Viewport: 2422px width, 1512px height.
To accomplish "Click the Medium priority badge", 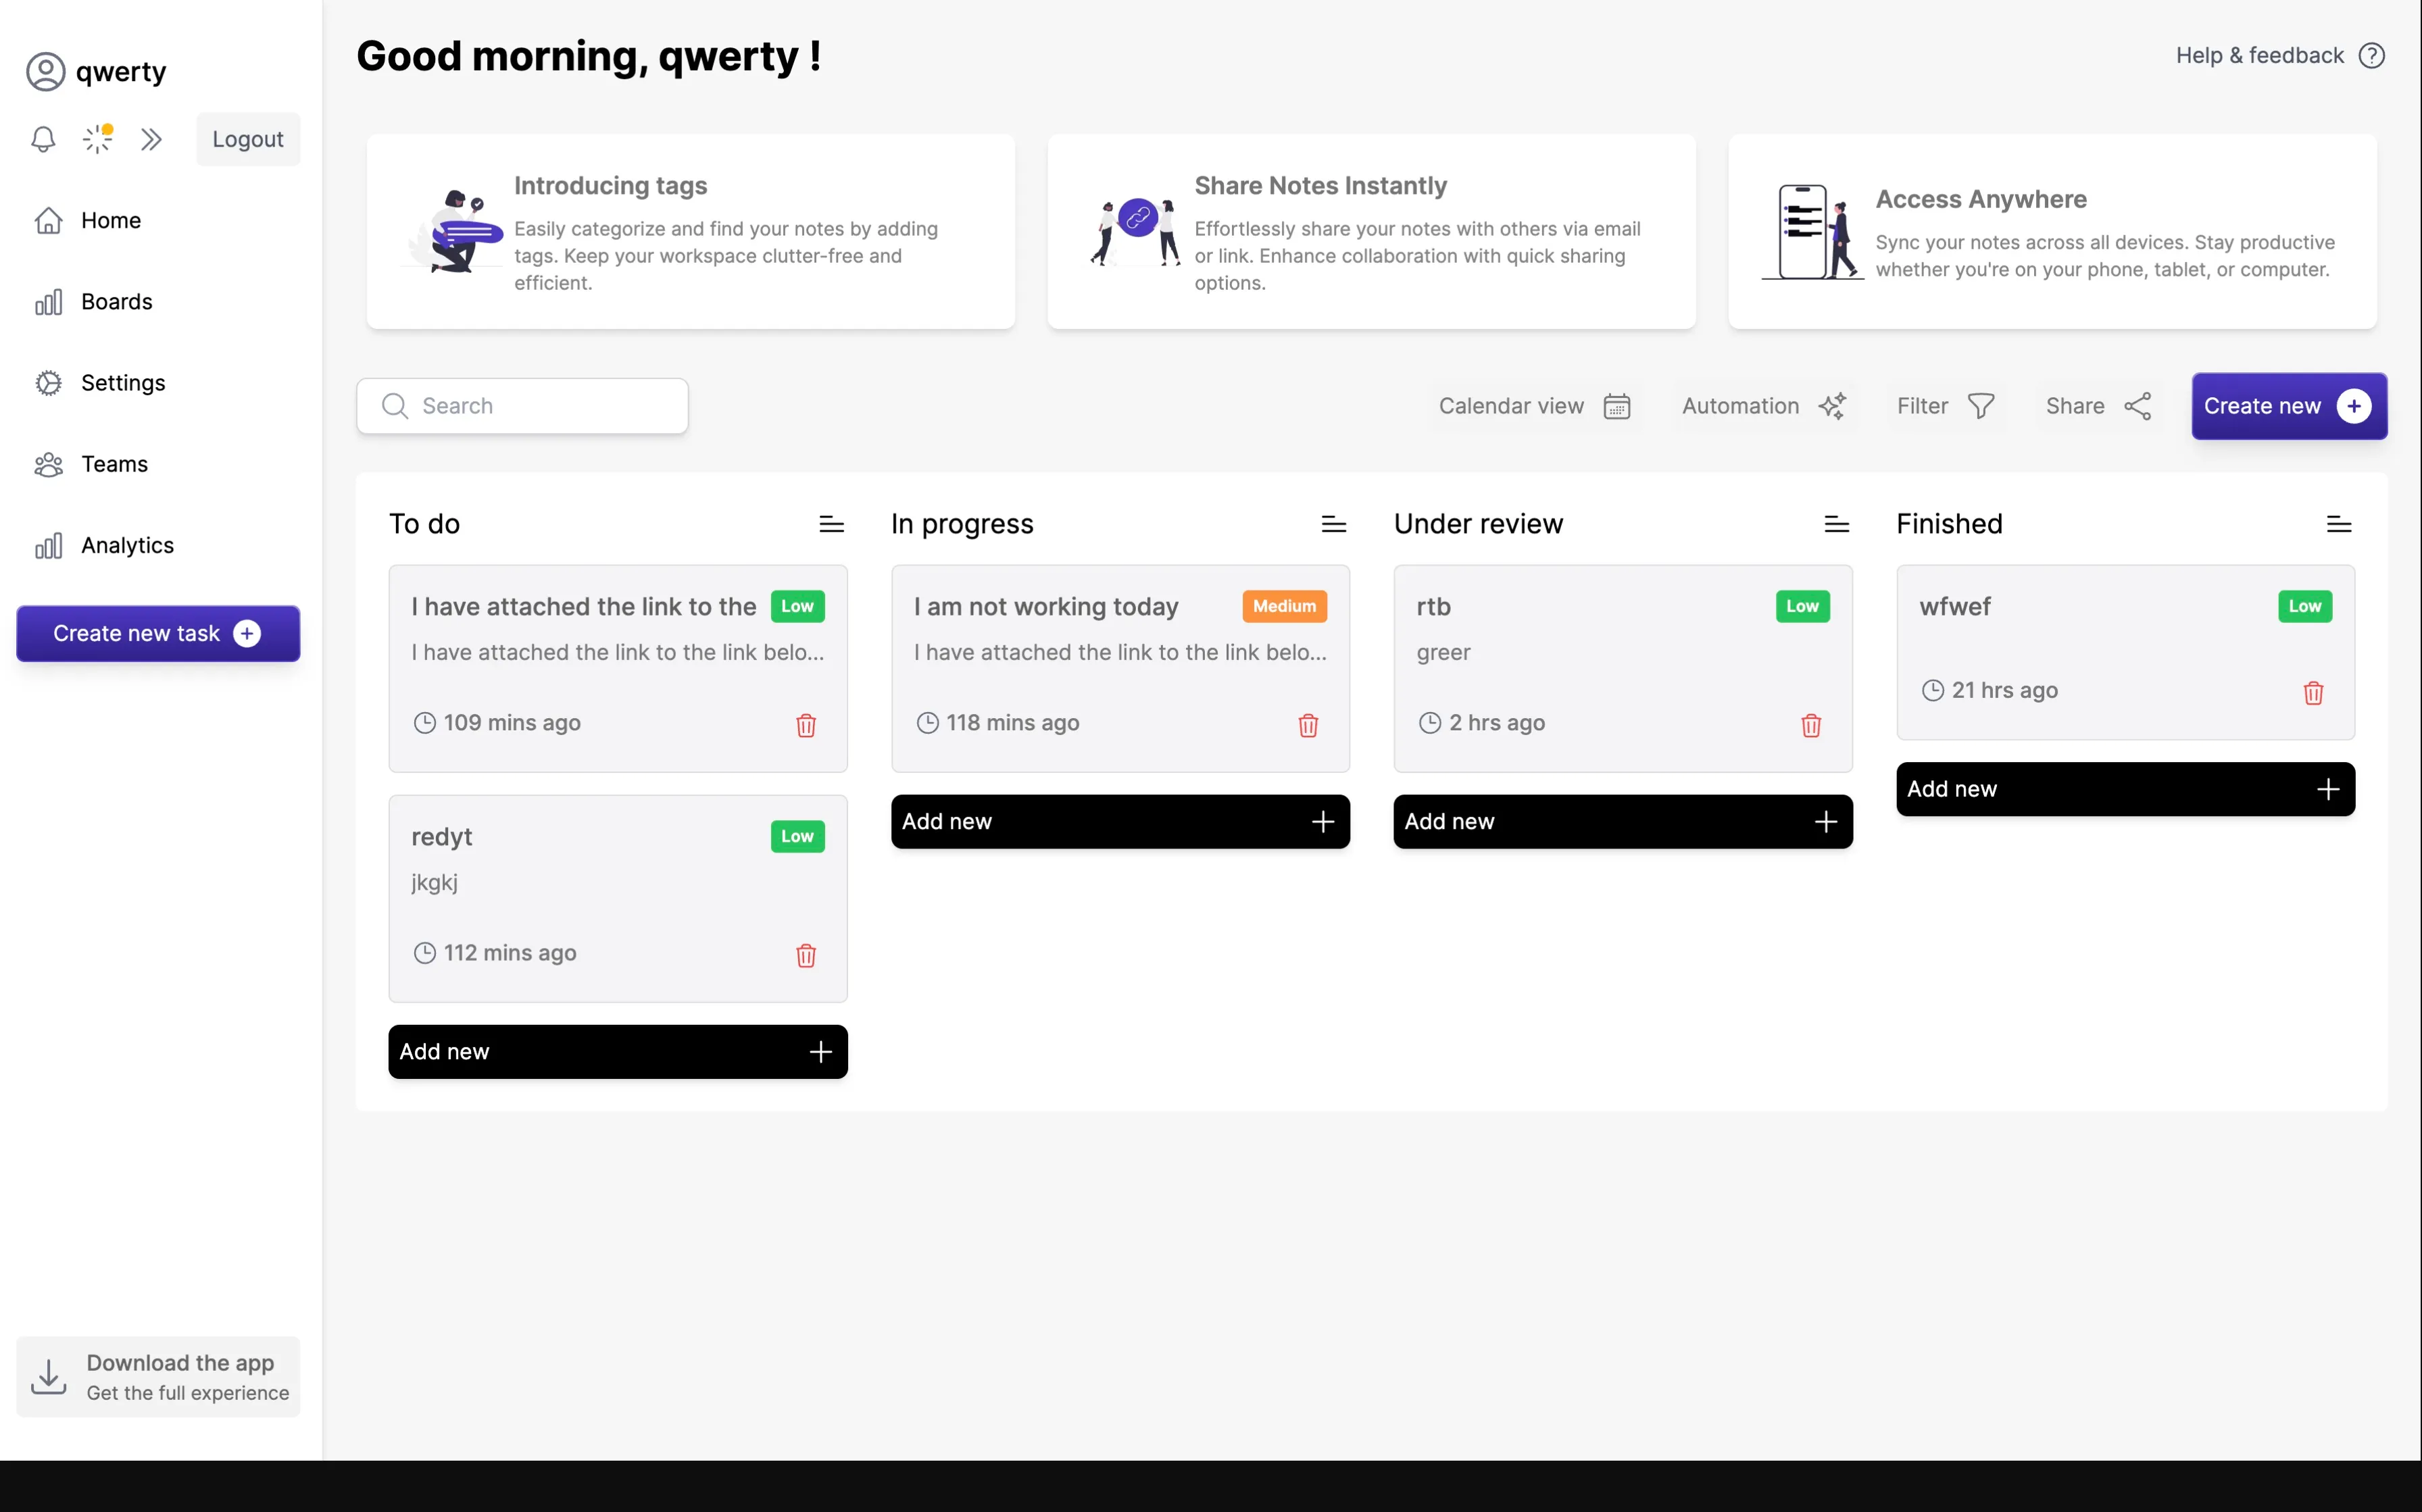I will (1284, 606).
